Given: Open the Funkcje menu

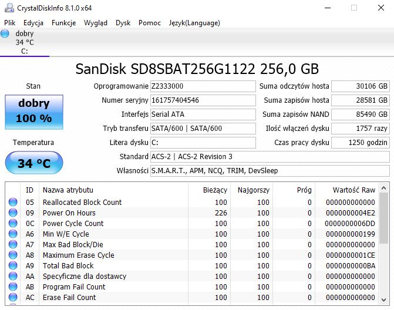Looking at the screenshot, I should [x=63, y=23].
